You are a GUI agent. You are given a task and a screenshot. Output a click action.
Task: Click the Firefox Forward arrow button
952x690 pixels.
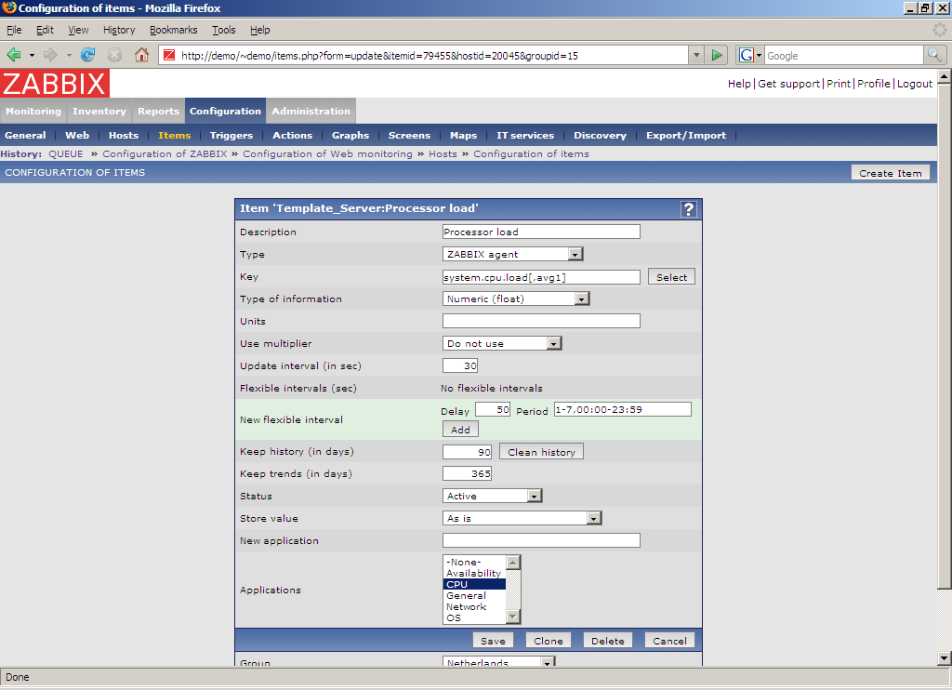(x=50, y=55)
